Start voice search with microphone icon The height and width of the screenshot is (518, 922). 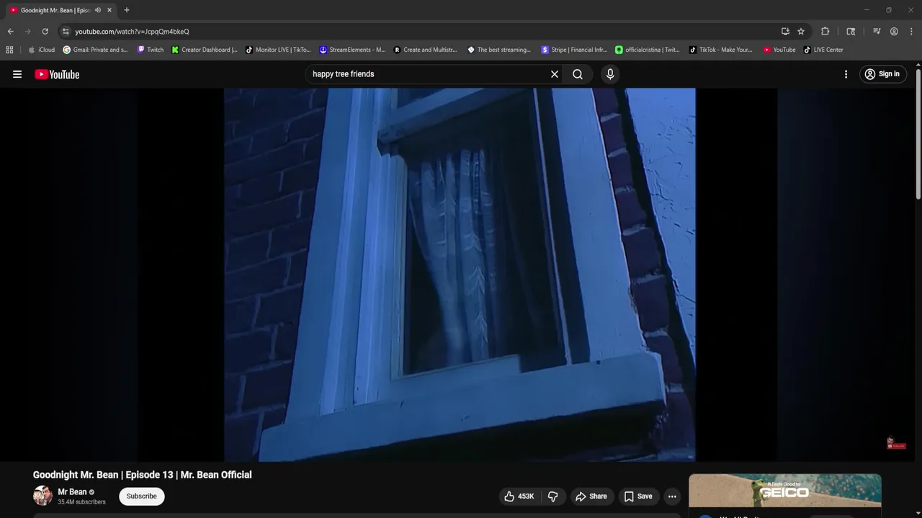610,74
